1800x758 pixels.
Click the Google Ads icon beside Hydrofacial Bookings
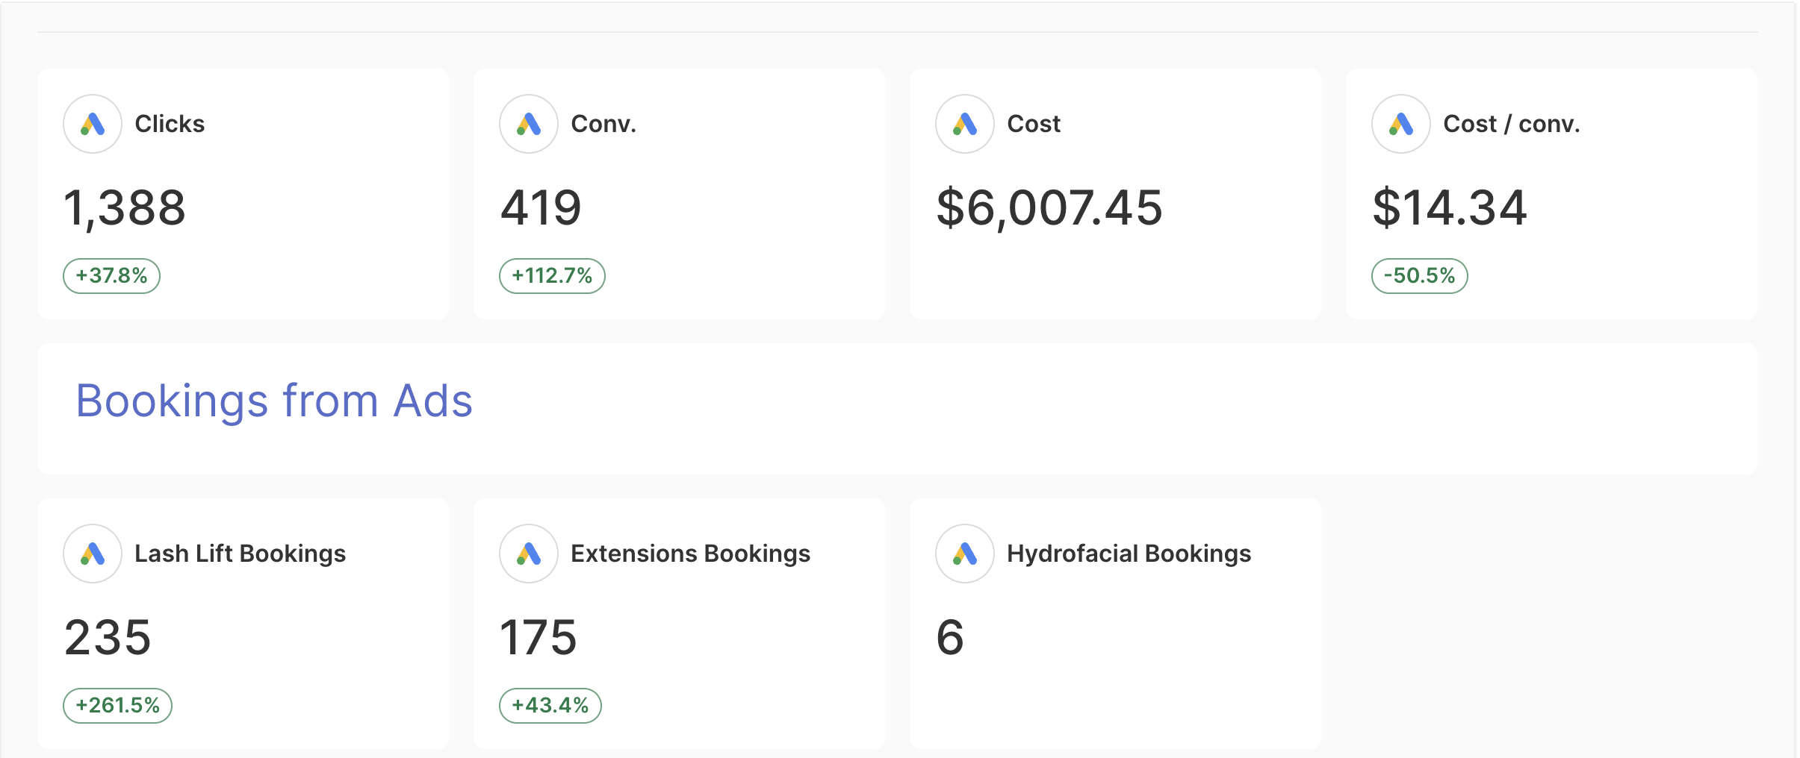pos(965,554)
